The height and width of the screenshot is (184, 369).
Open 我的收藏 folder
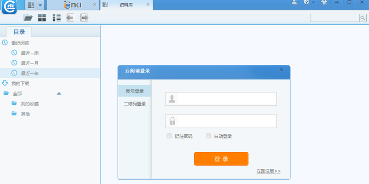30,104
